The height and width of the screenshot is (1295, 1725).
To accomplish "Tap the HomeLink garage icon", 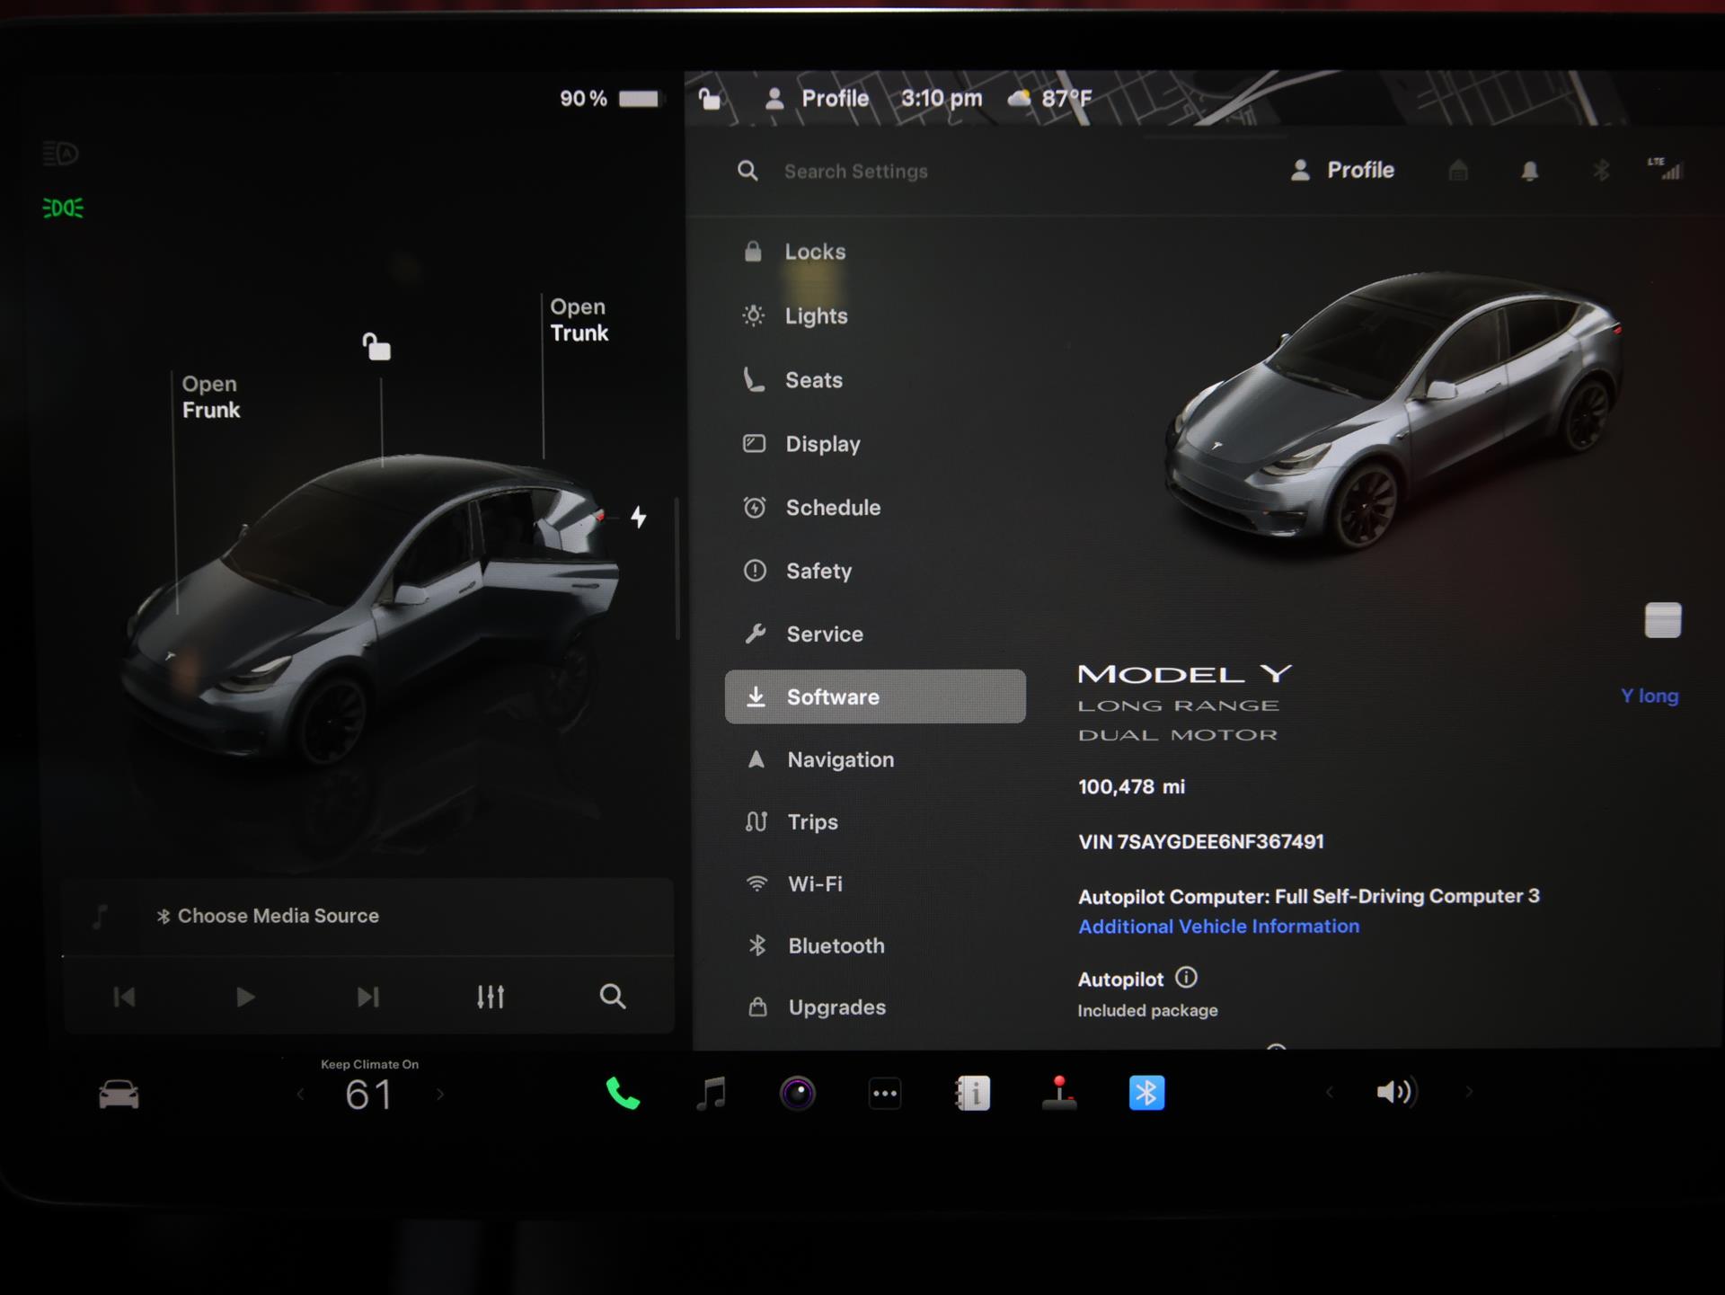I will point(1458,170).
